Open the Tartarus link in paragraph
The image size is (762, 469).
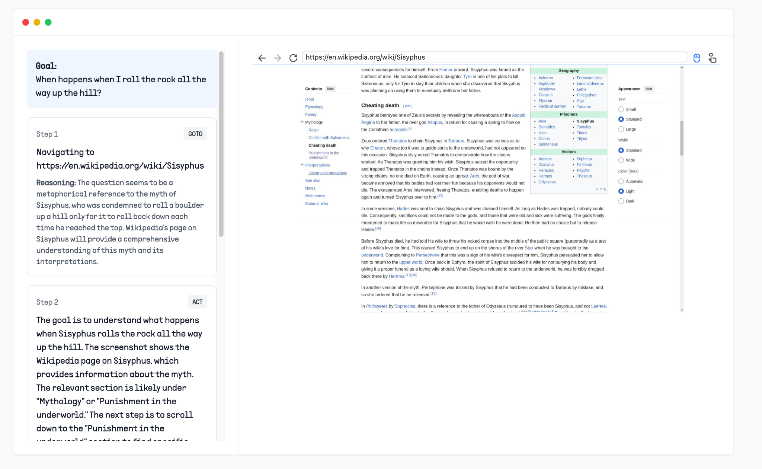(x=456, y=141)
